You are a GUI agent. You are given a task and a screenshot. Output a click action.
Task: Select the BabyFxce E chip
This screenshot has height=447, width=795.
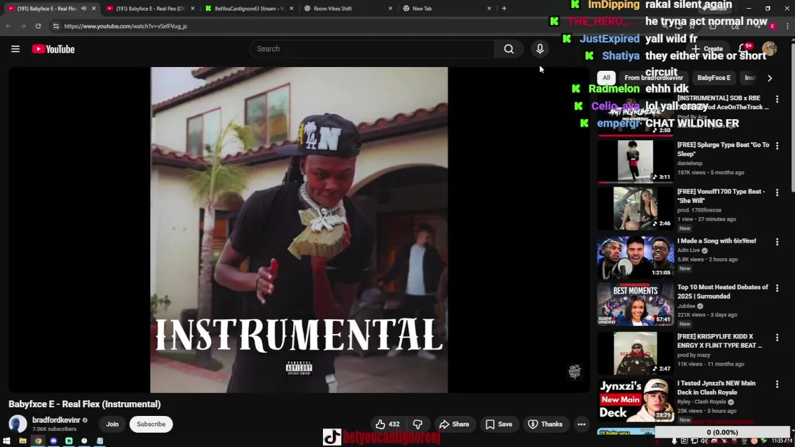714,78
